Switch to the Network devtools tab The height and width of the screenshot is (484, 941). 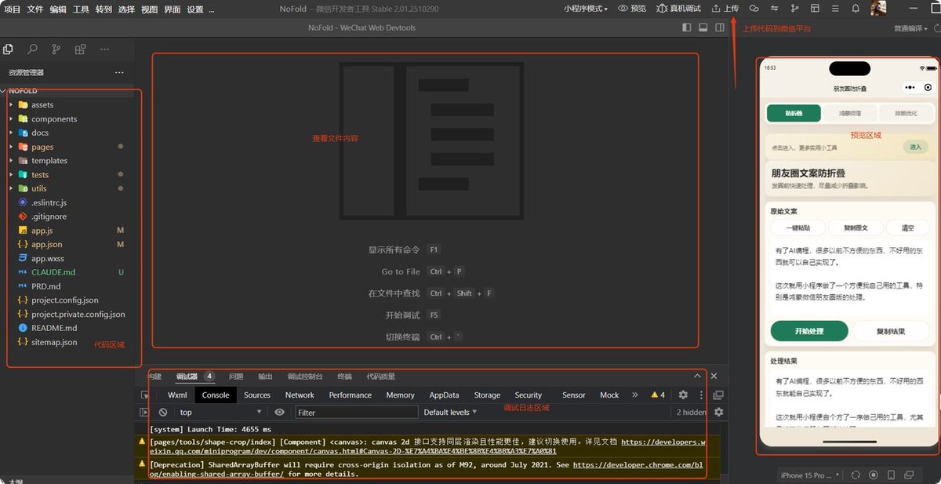(x=300, y=395)
